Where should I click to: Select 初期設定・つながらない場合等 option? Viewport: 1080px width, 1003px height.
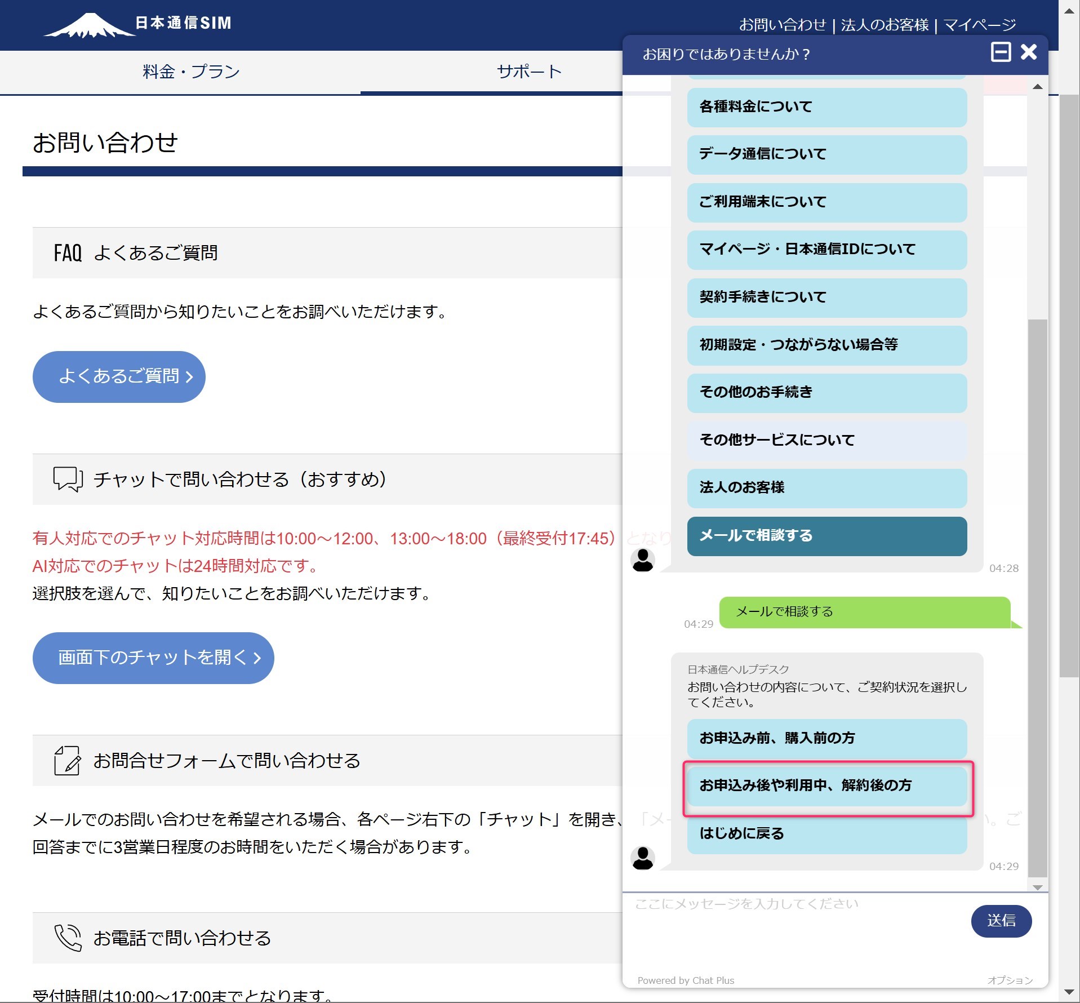[827, 345]
